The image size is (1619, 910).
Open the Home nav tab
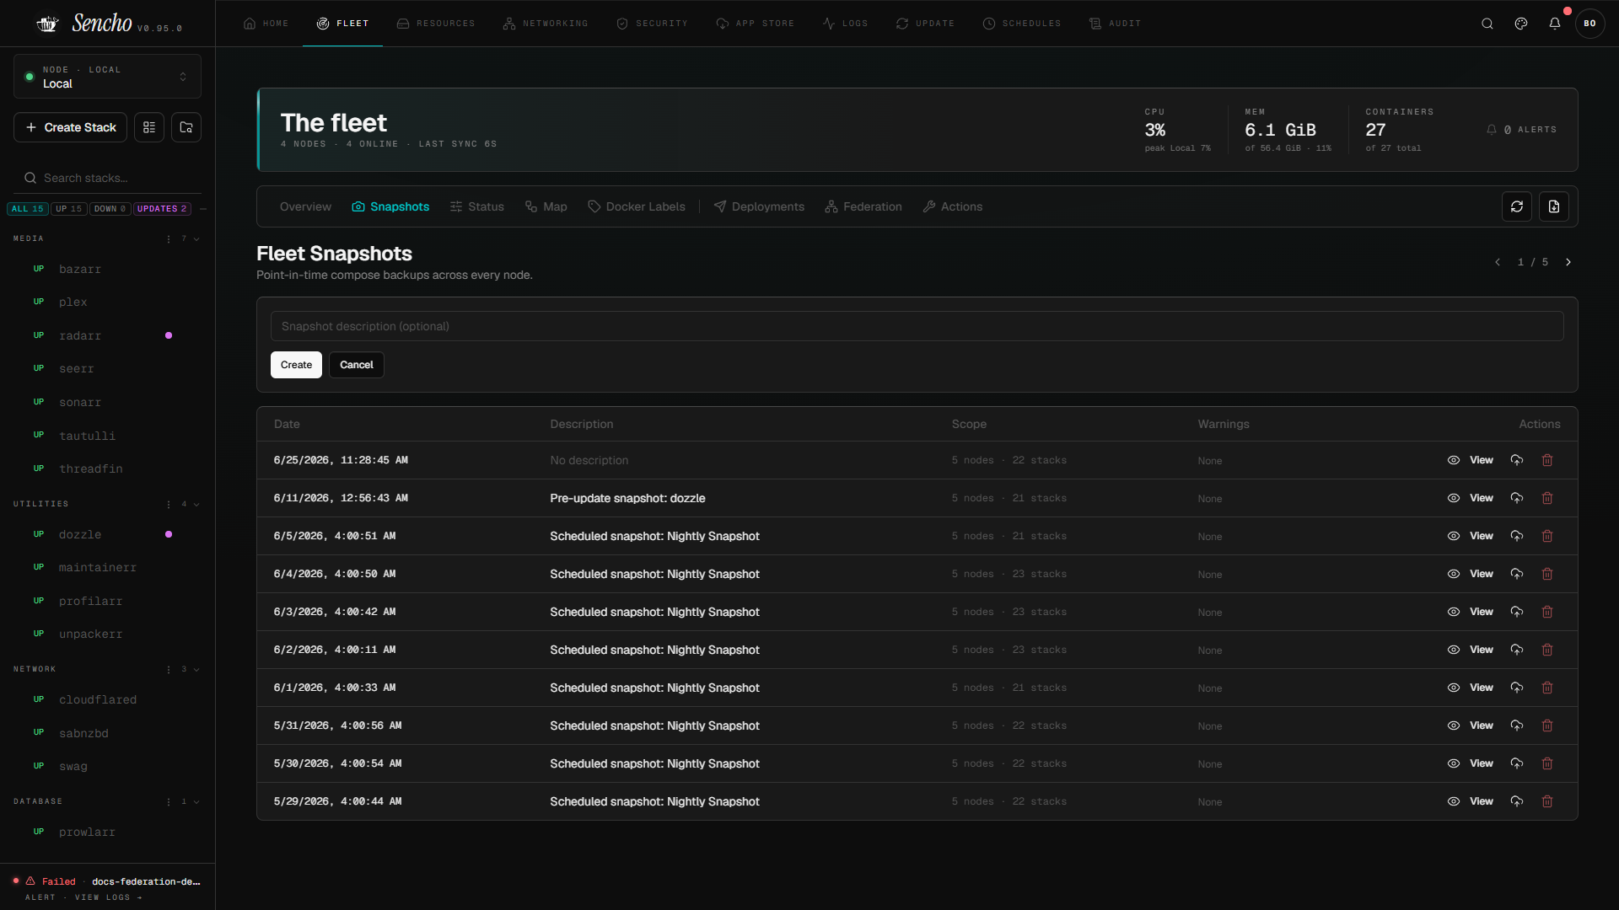click(x=266, y=24)
